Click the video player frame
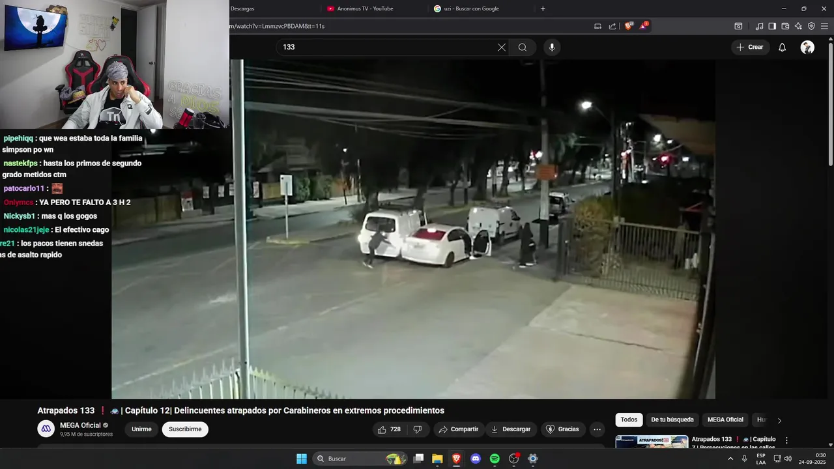Viewport: 834px width, 469px height. click(x=413, y=229)
